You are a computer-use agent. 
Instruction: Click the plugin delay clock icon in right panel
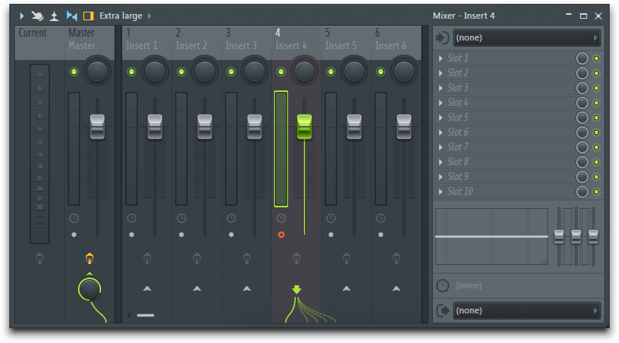tap(442, 285)
